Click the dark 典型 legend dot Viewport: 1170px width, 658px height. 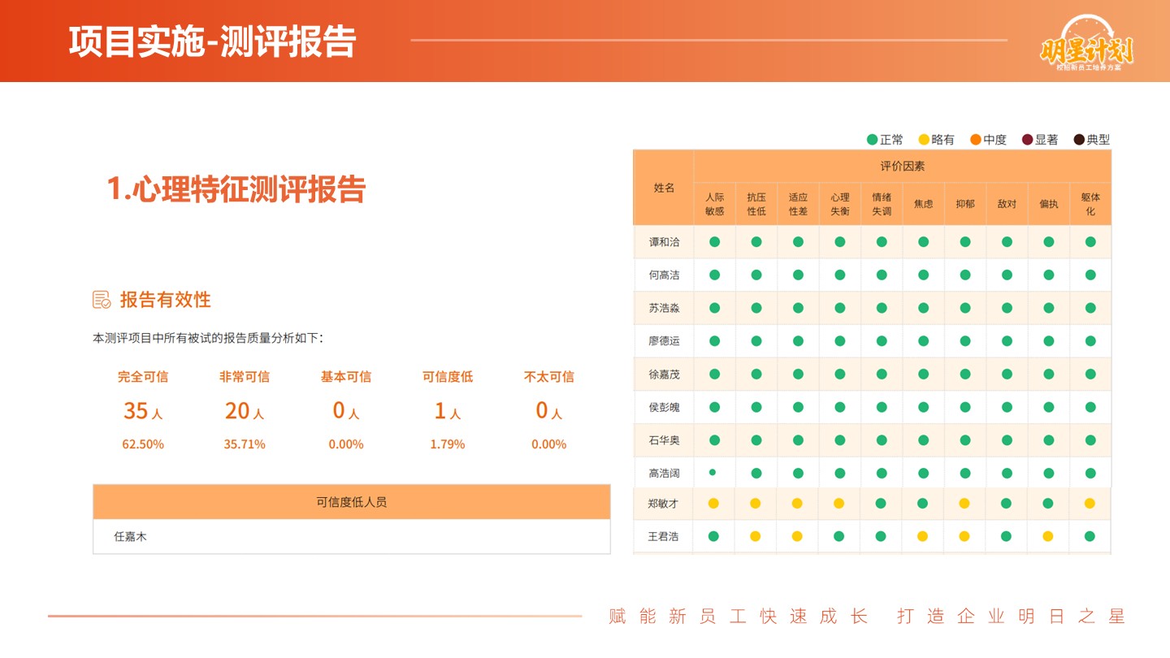(x=1079, y=140)
